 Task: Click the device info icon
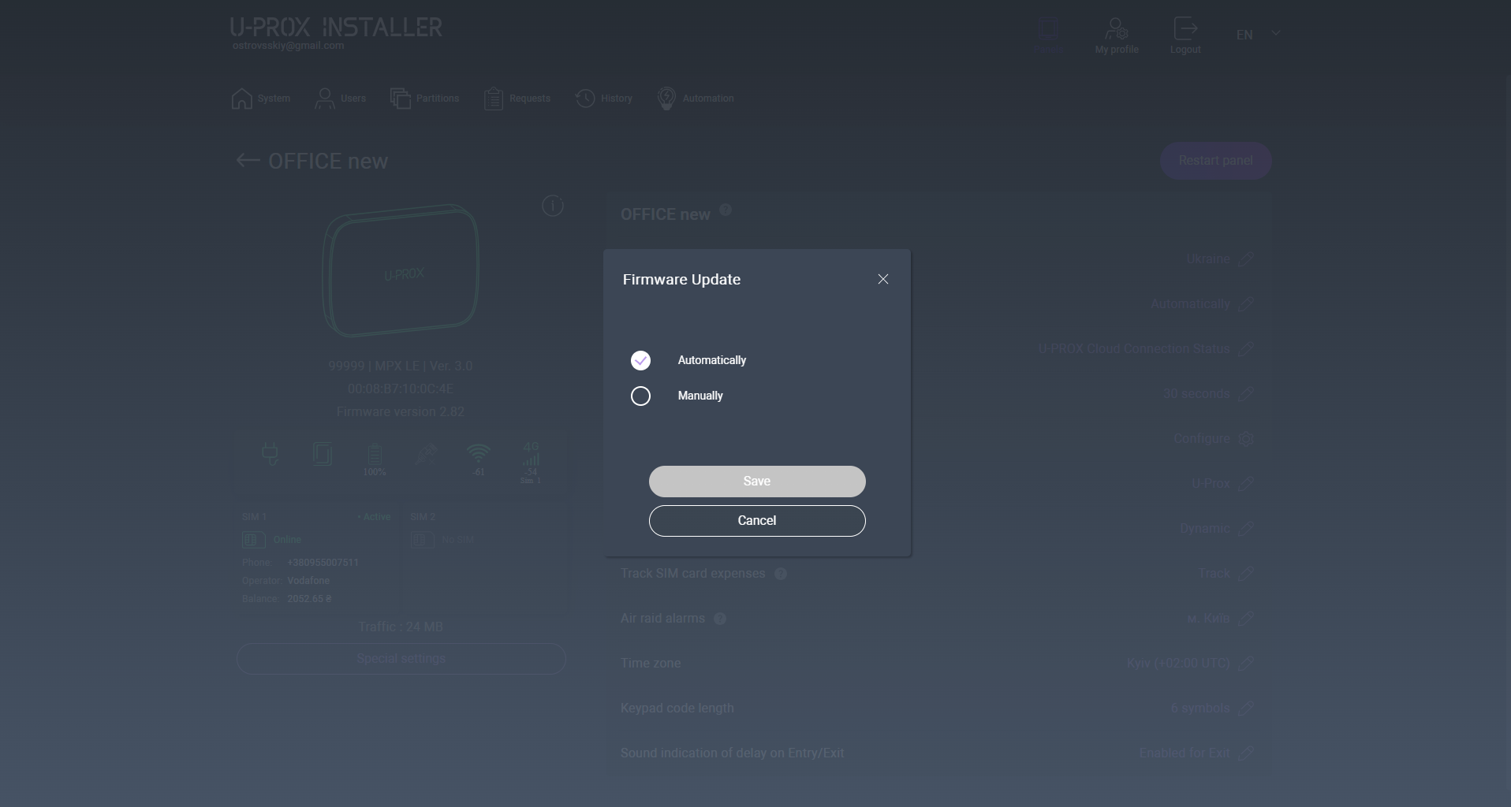pos(553,206)
